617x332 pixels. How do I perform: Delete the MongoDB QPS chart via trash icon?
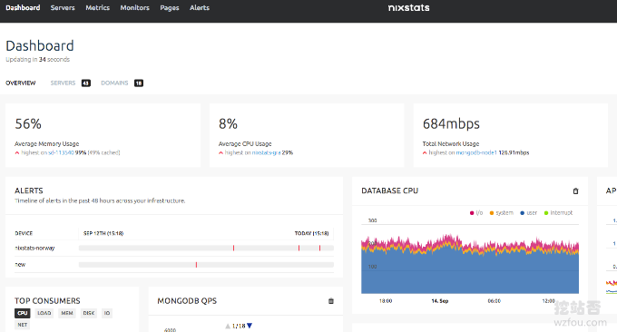coord(331,301)
